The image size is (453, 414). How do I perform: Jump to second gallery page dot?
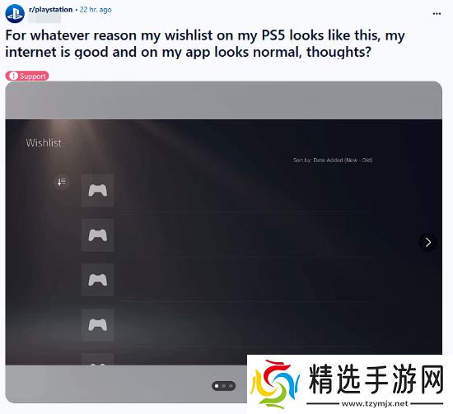coord(223,386)
